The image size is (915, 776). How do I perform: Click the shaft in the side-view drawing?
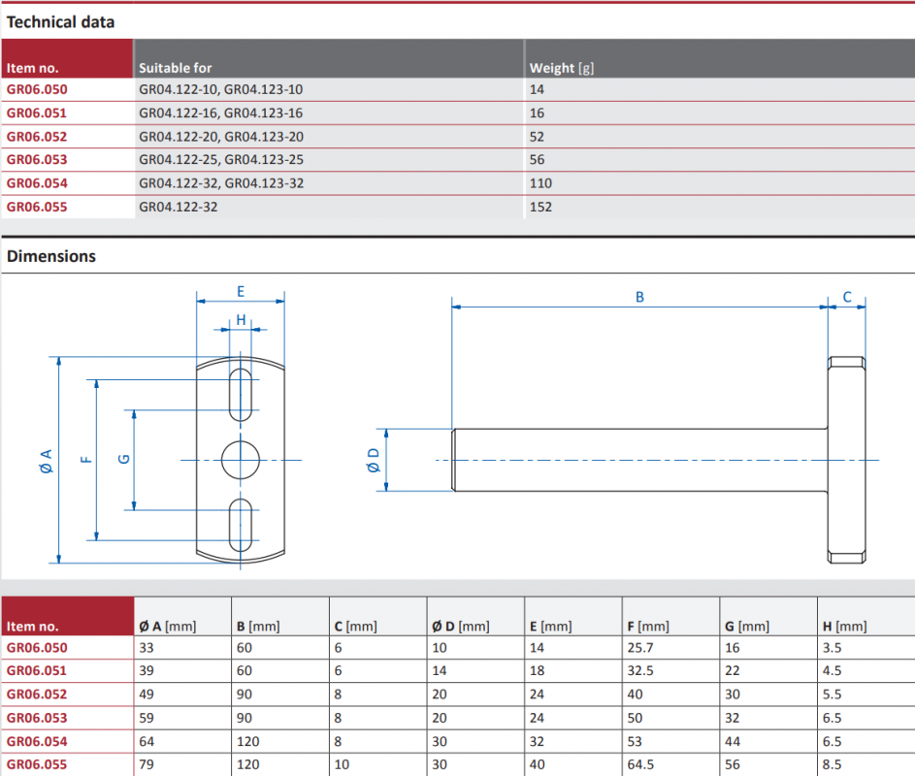tap(640, 460)
